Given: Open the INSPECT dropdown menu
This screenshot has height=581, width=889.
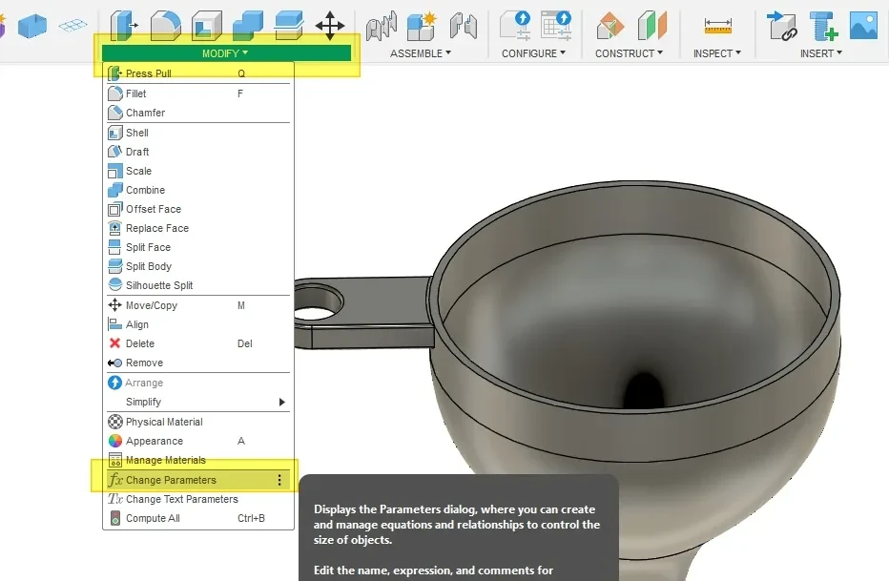Looking at the screenshot, I should (x=717, y=53).
